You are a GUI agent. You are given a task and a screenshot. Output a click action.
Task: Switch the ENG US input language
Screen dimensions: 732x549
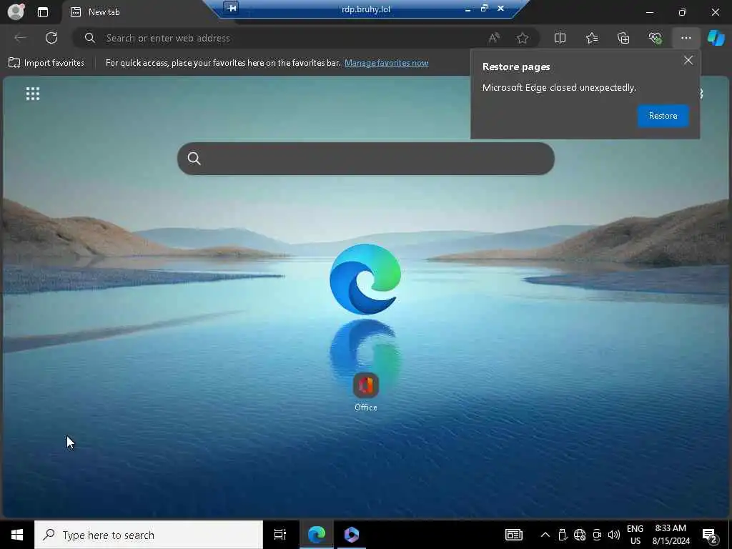[x=635, y=535]
